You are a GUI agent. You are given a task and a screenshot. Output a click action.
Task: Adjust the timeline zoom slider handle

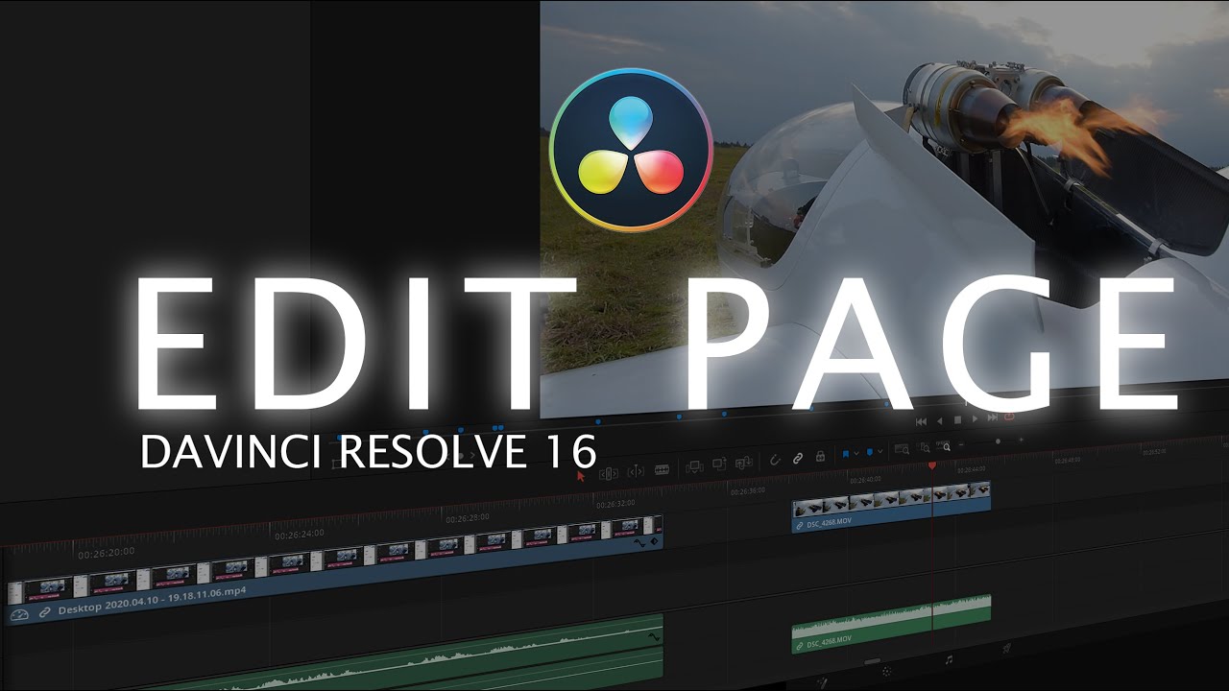[998, 441]
